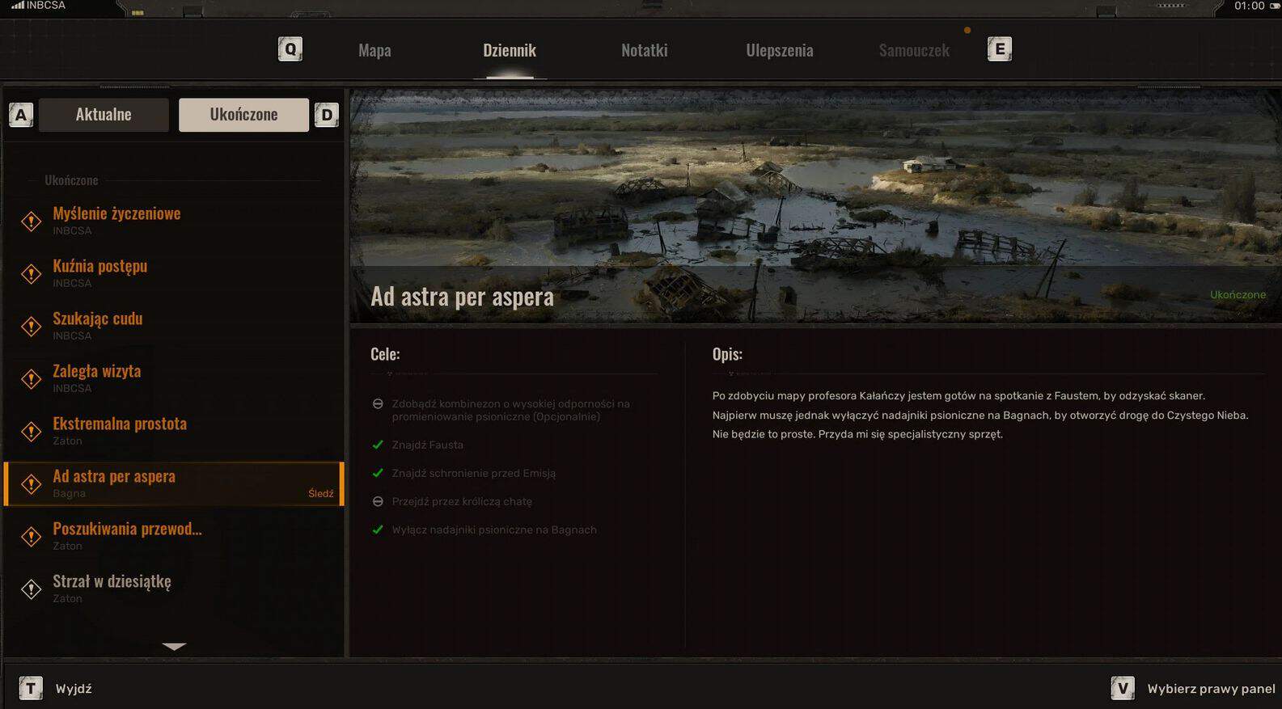Click the checkmark for Wyłącz nadajniki psioniczne
1282x709 pixels.
click(378, 530)
